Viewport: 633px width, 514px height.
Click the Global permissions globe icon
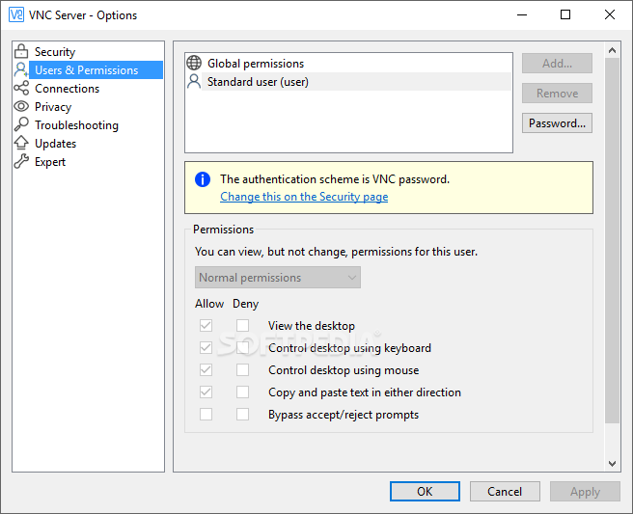pos(194,63)
